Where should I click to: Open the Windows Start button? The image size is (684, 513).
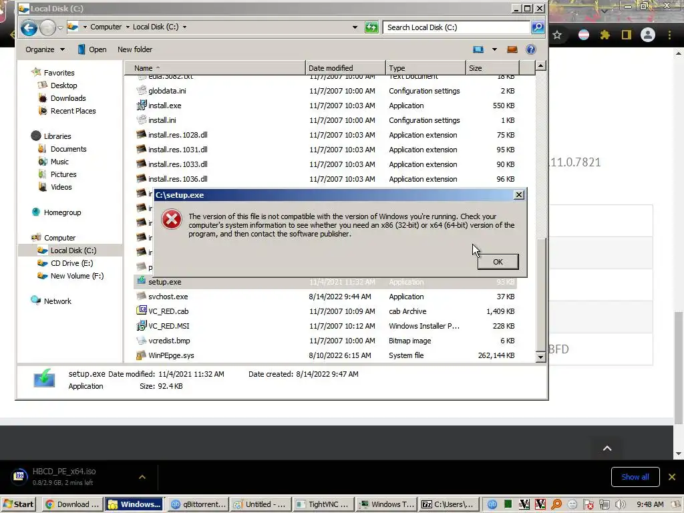coord(18,504)
